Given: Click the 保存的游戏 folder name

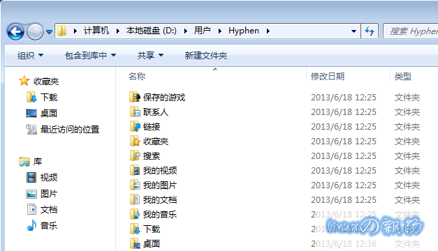Looking at the screenshot, I should (164, 98).
